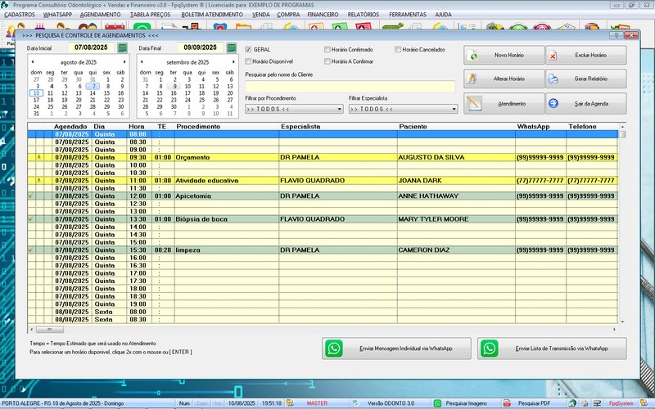Enable the Horário Confirmado checkbox
This screenshot has height=409, width=655.
[327, 50]
